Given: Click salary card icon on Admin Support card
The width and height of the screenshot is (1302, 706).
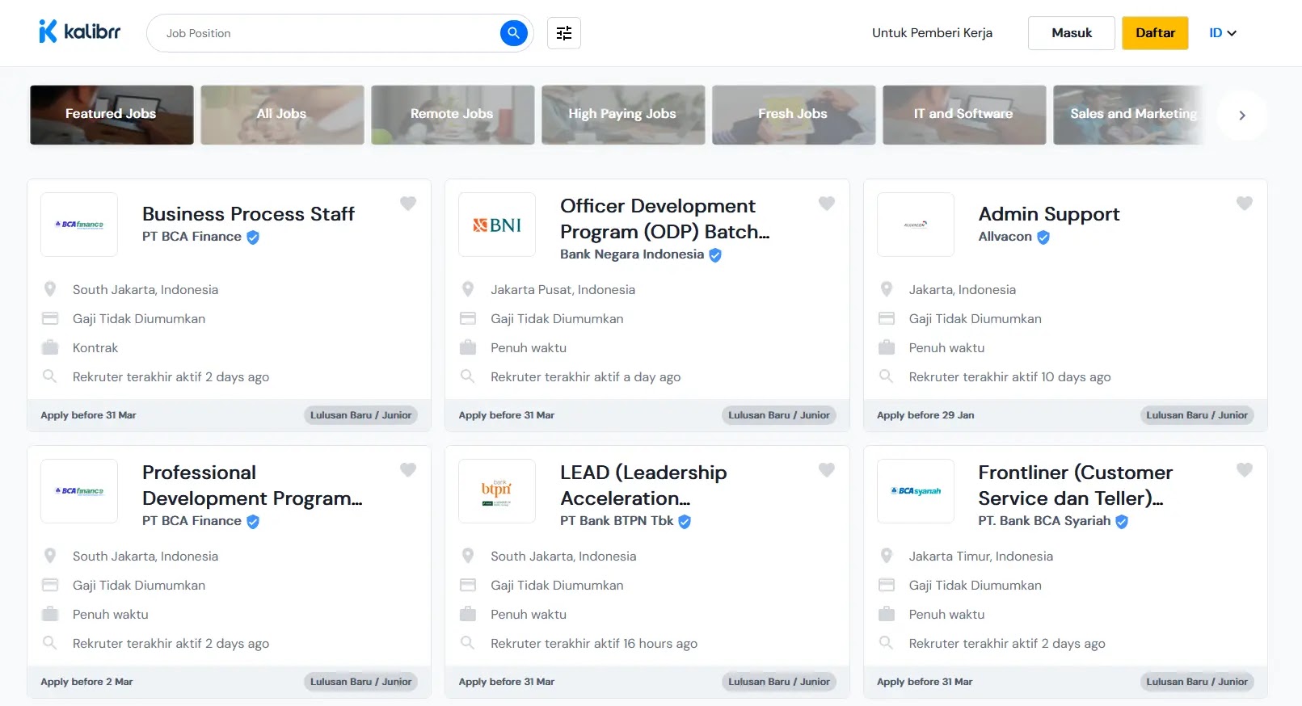Looking at the screenshot, I should tap(887, 318).
